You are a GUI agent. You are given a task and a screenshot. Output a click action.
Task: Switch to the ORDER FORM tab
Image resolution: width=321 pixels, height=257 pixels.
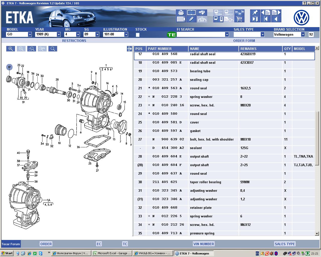244,41
